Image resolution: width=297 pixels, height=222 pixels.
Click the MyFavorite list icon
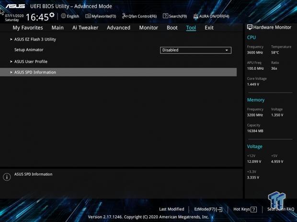(88, 16)
